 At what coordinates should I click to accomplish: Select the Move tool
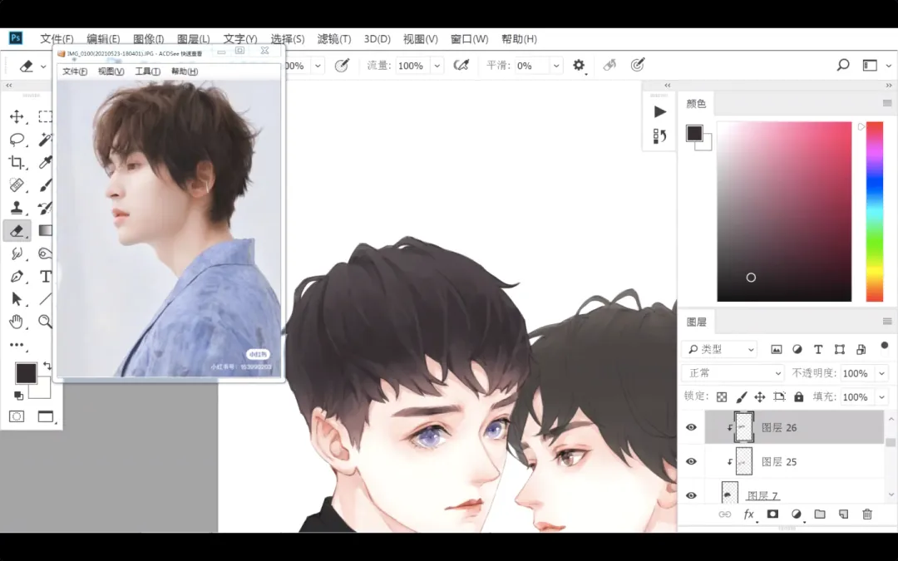pyautogui.click(x=17, y=116)
